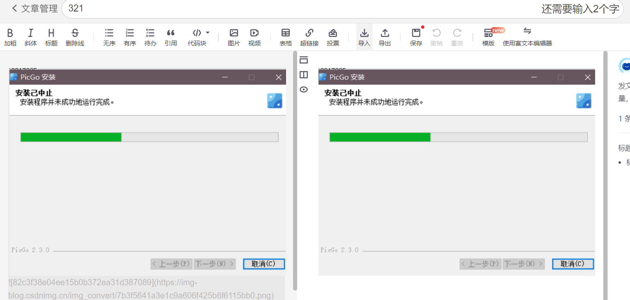This screenshot has height=300, width=630.
Task: Insert a blockquote (引用)
Action: [x=171, y=37]
